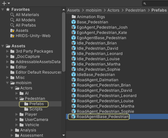Viewport: 168px width, 138px height.
Task: Expand the Misc folder
Action: 7,78
